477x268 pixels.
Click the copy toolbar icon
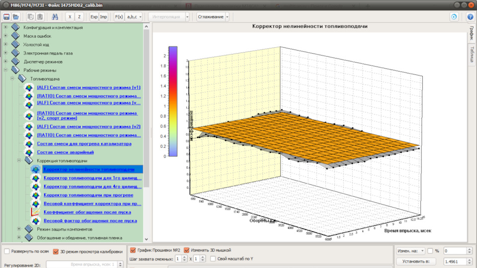point(30,17)
